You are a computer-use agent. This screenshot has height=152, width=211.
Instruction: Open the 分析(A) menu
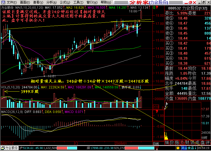coord(49,2)
